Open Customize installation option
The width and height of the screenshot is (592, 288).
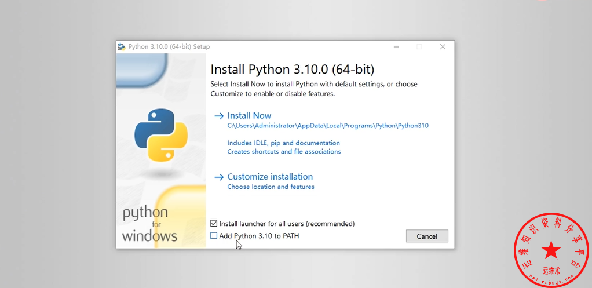coord(270,177)
